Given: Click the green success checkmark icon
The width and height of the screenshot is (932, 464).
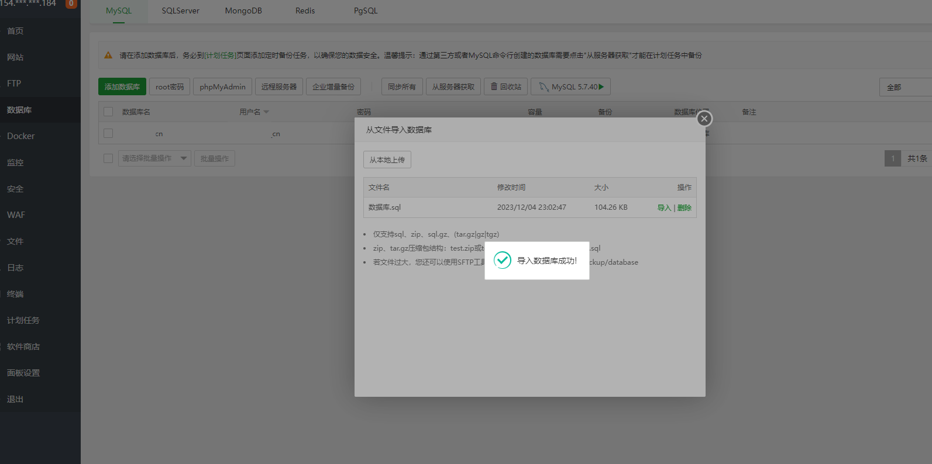Looking at the screenshot, I should coord(502,260).
